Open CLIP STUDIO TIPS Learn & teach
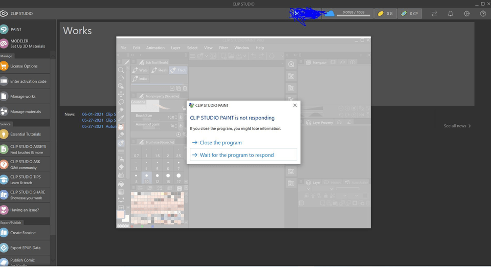 coord(25,180)
